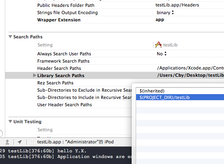The width and height of the screenshot is (224, 164).
Task: Click the testLib target icon
Action: [x=158, y=45]
